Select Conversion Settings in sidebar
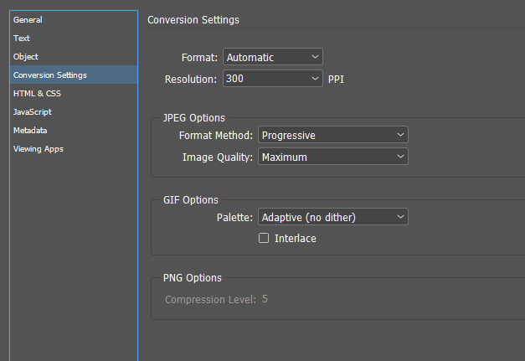This screenshot has width=525, height=361. (50, 75)
